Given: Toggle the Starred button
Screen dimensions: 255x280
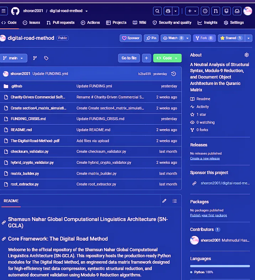Looking at the screenshot, I should 231,38.
